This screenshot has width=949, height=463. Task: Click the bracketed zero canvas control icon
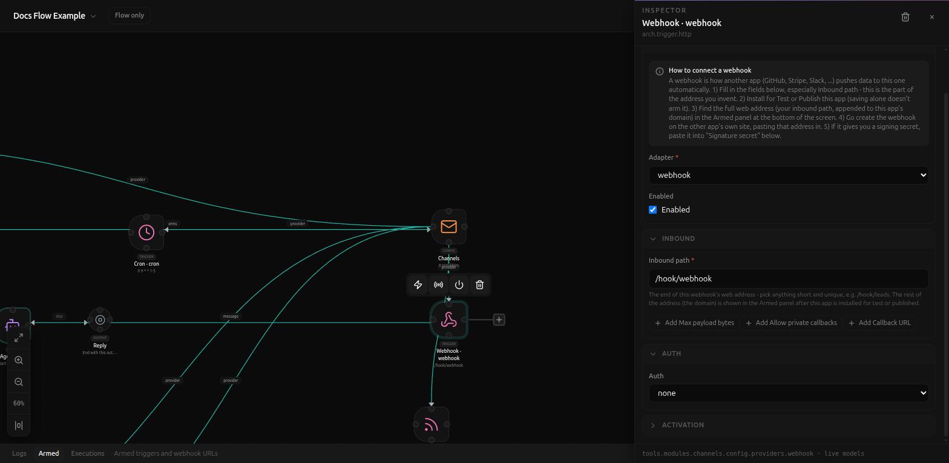pos(19,425)
